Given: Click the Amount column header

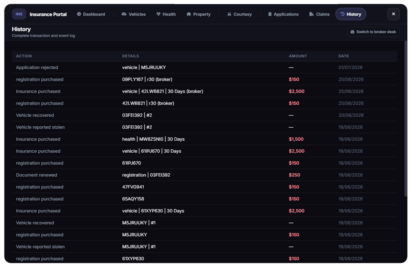Looking at the screenshot, I should (298, 56).
